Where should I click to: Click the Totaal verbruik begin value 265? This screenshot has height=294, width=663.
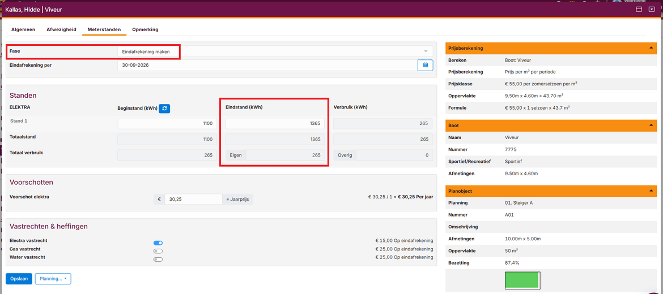tap(167, 155)
